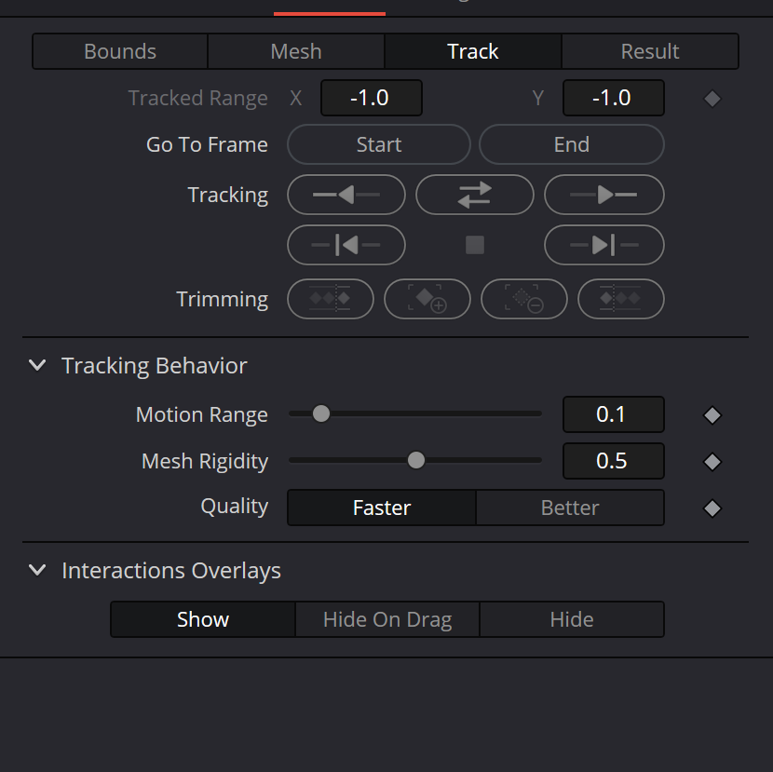
Task: Track forward button
Action: (603, 195)
